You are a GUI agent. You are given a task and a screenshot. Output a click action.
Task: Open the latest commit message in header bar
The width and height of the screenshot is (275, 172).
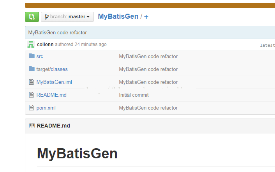(x=58, y=32)
